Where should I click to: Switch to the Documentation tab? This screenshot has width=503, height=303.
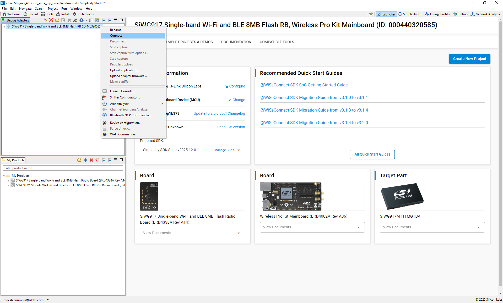coord(236,42)
